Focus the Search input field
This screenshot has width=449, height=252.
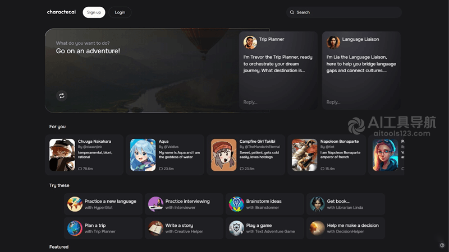(343, 12)
